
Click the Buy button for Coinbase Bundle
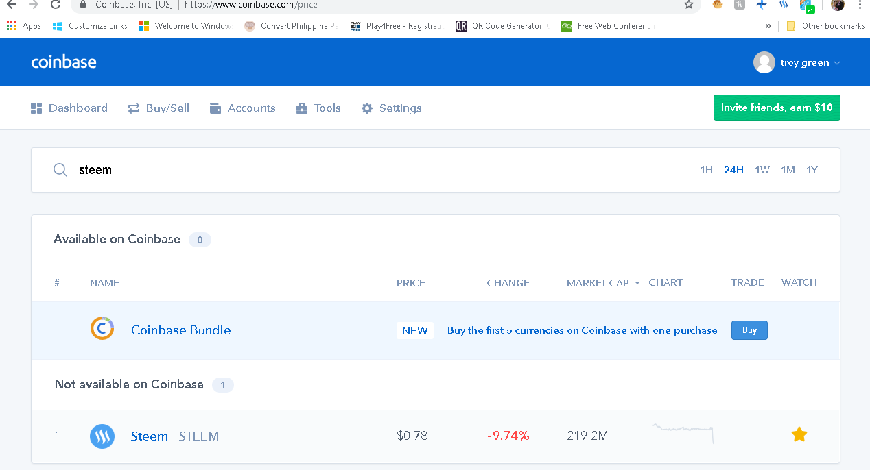[x=749, y=330]
